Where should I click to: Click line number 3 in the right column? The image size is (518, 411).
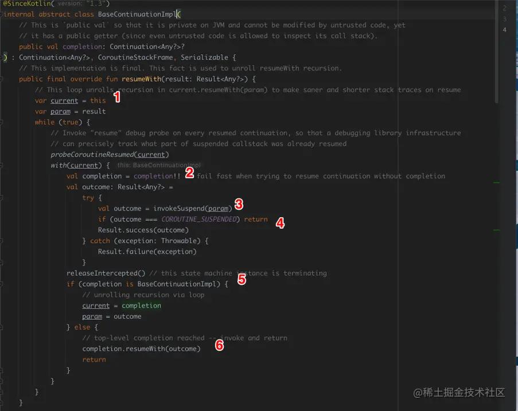[x=504, y=18]
